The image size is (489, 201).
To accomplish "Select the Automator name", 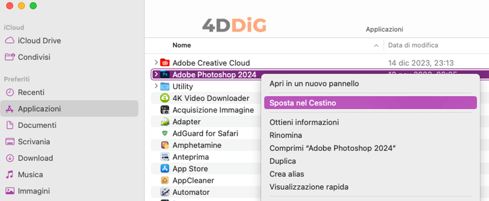I will click(x=191, y=192).
